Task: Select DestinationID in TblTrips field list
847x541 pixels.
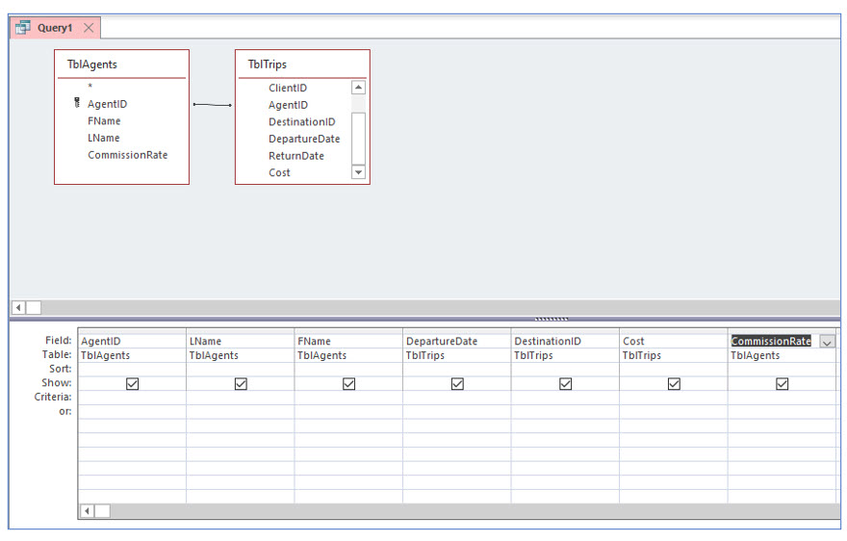Action: [x=302, y=121]
